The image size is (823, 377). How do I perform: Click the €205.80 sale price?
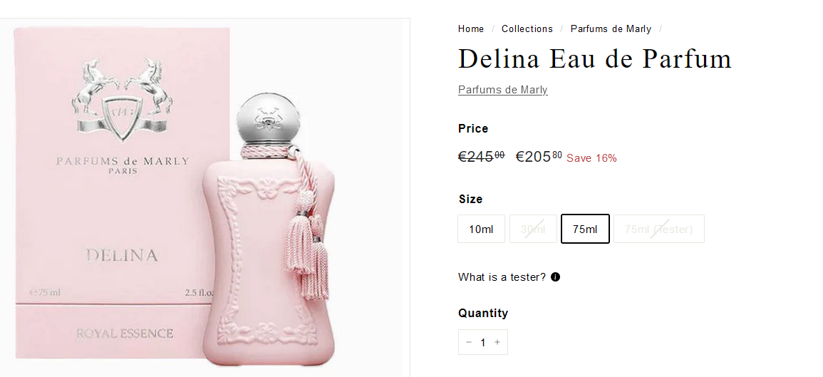[x=539, y=157]
